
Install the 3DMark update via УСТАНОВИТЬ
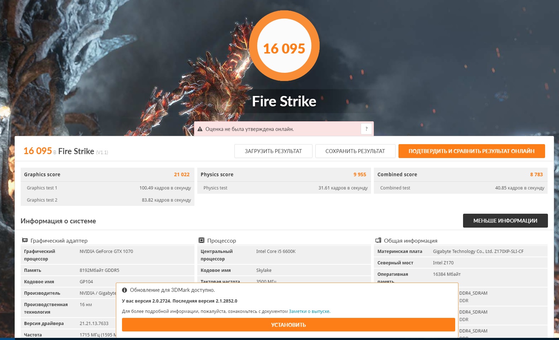coord(289,325)
